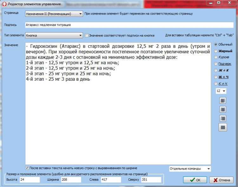Click the Подпись field with Атаракс text
Viewport: 238px width, 187px height.
pyautogui.click(x=129, y=25)
